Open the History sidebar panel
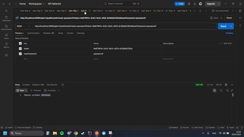 [6, 45]
